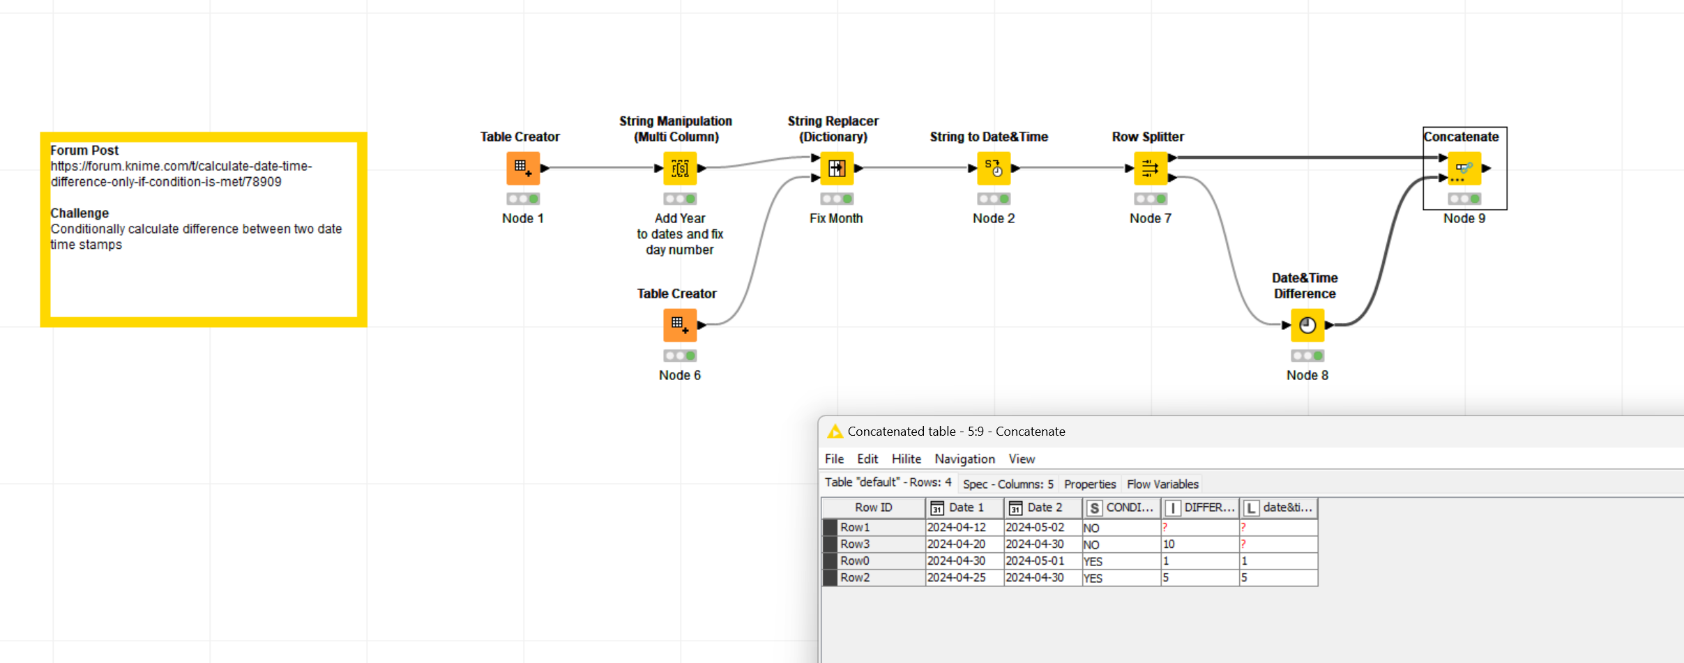1684x663 pixels.
Task: Select the Row Splitter node
Action: [x=1149, y=168]
